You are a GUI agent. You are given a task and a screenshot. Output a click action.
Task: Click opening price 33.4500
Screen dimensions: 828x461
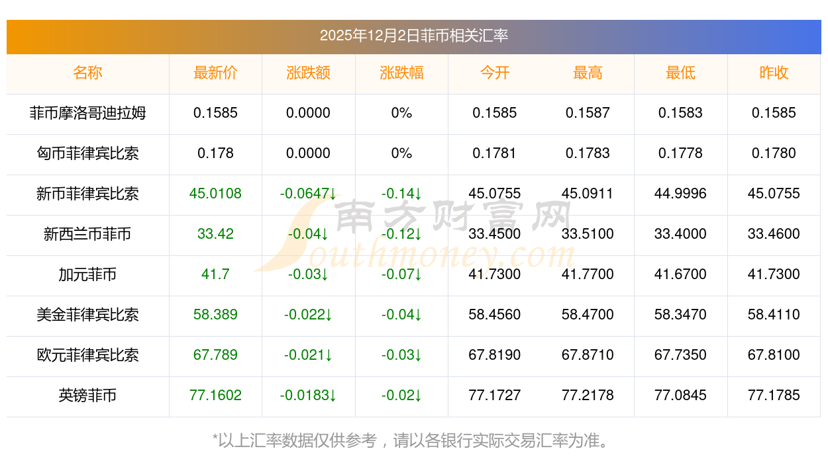pos(495,234)
